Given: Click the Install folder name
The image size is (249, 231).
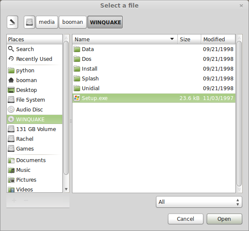Looking at the screenshot, I should [90, 69].
